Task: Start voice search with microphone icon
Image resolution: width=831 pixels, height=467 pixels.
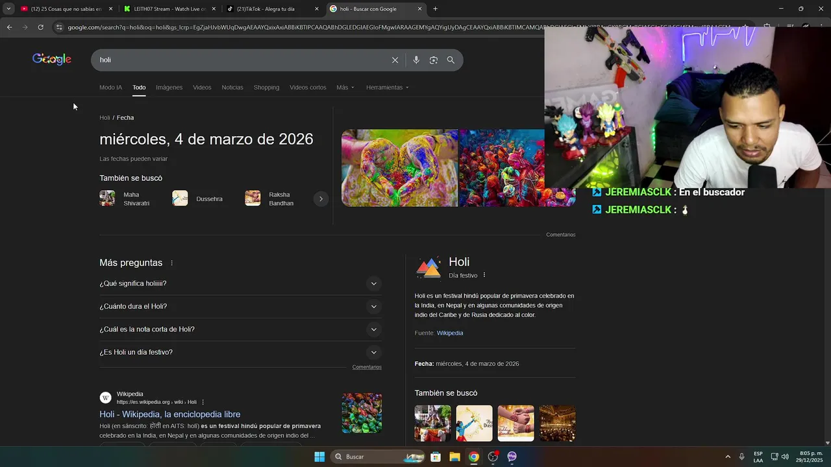Action: [416, 60]
